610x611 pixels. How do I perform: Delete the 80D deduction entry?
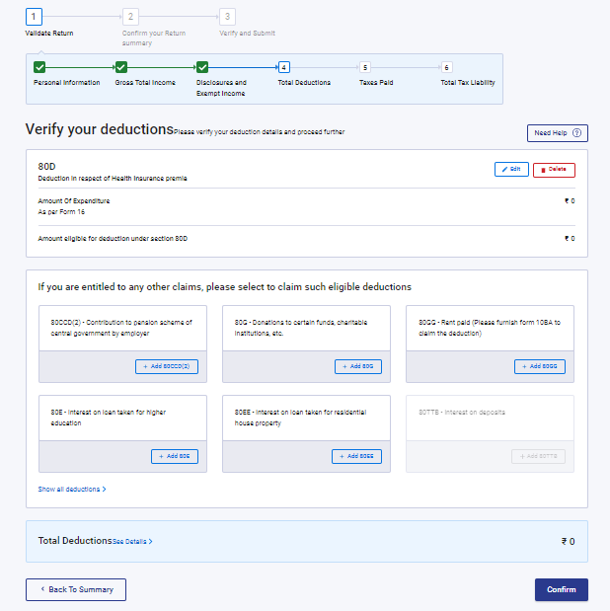554,170
